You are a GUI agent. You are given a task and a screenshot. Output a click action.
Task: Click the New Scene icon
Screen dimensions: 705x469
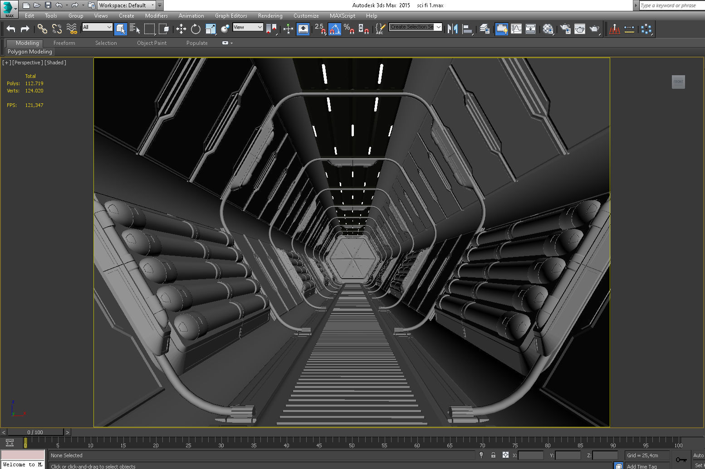tap(26, 5)
